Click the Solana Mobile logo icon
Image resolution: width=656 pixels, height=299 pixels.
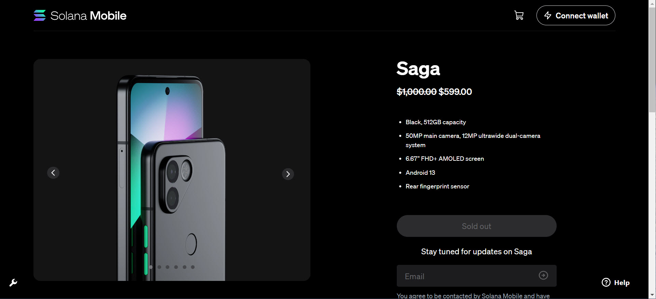tap(39, 15)
